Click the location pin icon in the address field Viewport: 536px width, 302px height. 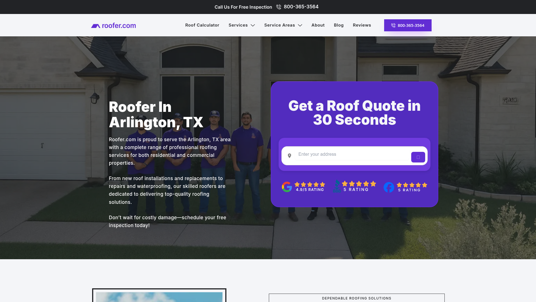[x=289, y=156]
